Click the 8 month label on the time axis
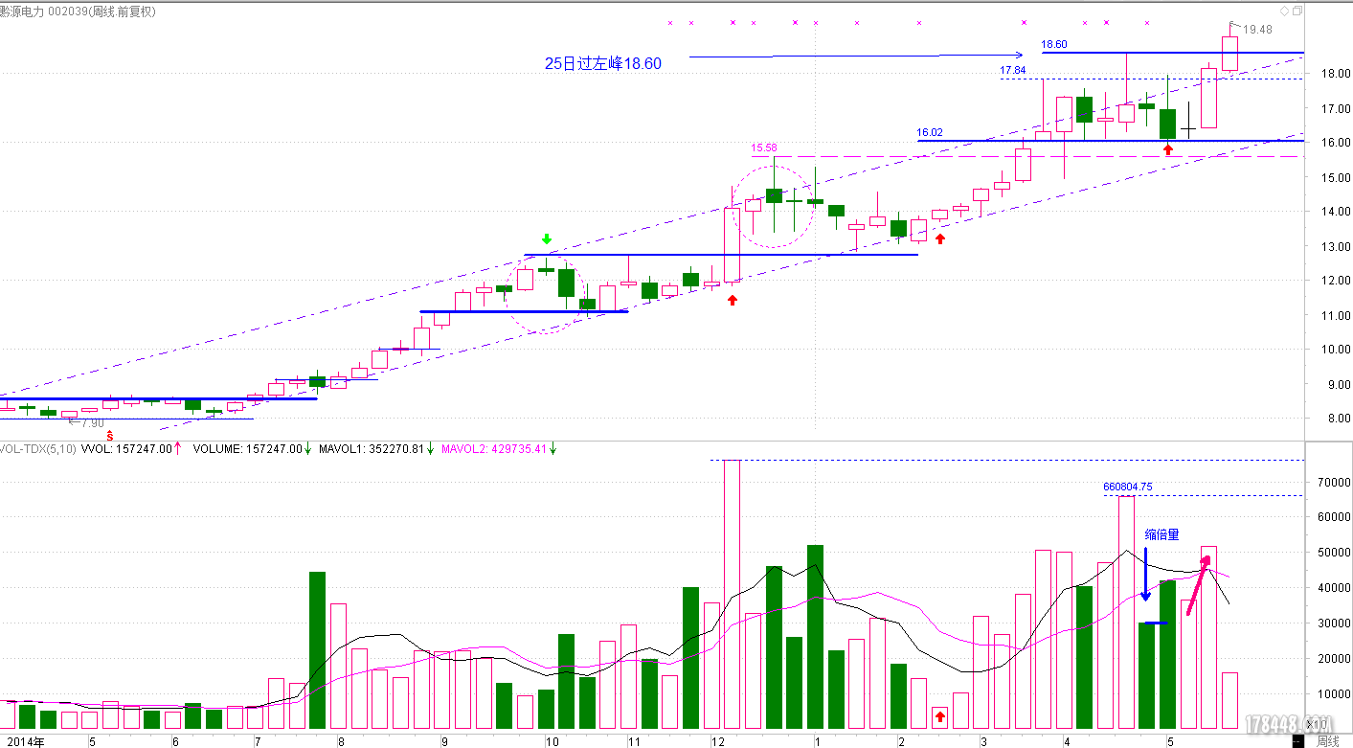Image resolution: width=1353 pixels, height=748 pixels. (x=341, y=741)
